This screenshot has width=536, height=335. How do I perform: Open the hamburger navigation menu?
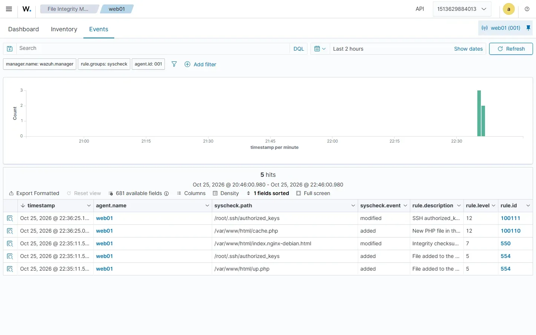tap(9, 9)
